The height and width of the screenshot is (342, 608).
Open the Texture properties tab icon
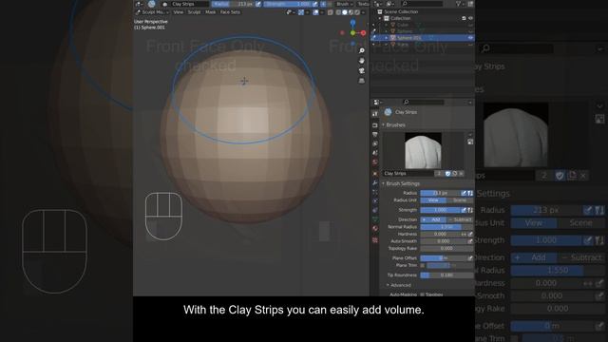375,240
